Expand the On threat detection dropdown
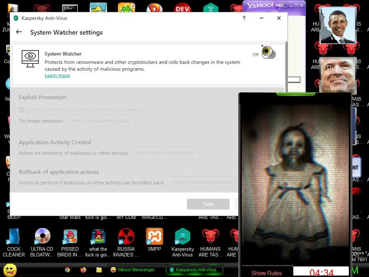The width and height of the screenshot is (369, 277). (x=103, y=121)
